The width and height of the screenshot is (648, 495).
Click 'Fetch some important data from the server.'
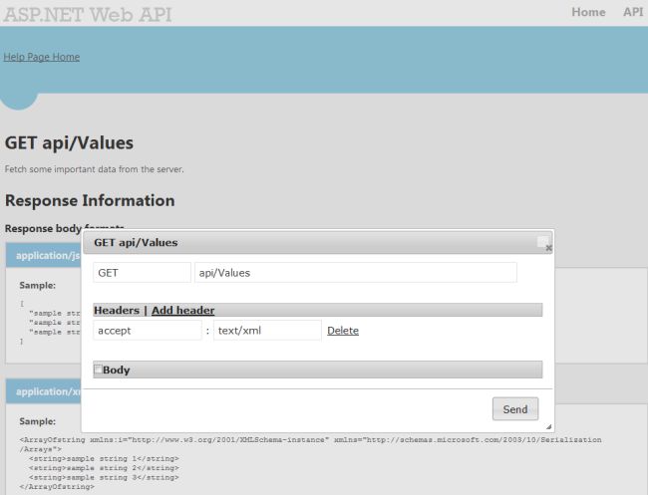coord(95,169)
